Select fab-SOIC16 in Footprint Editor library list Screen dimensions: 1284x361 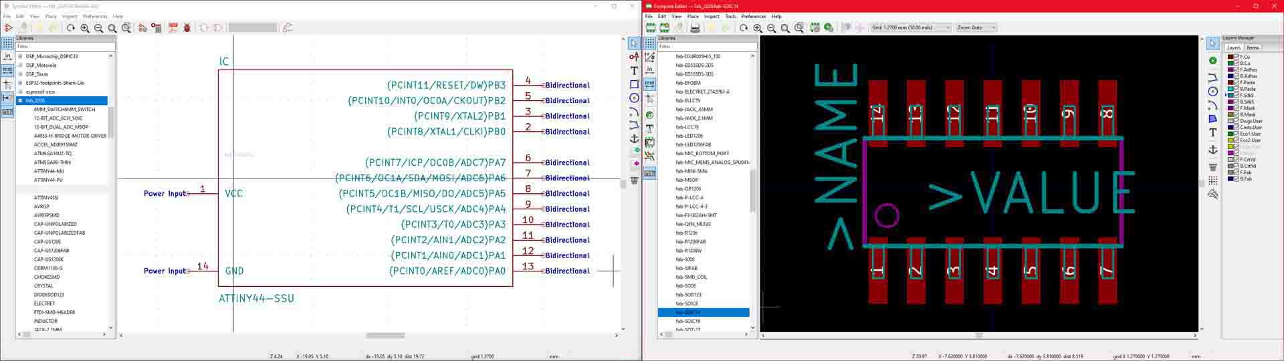pos(688,321)
